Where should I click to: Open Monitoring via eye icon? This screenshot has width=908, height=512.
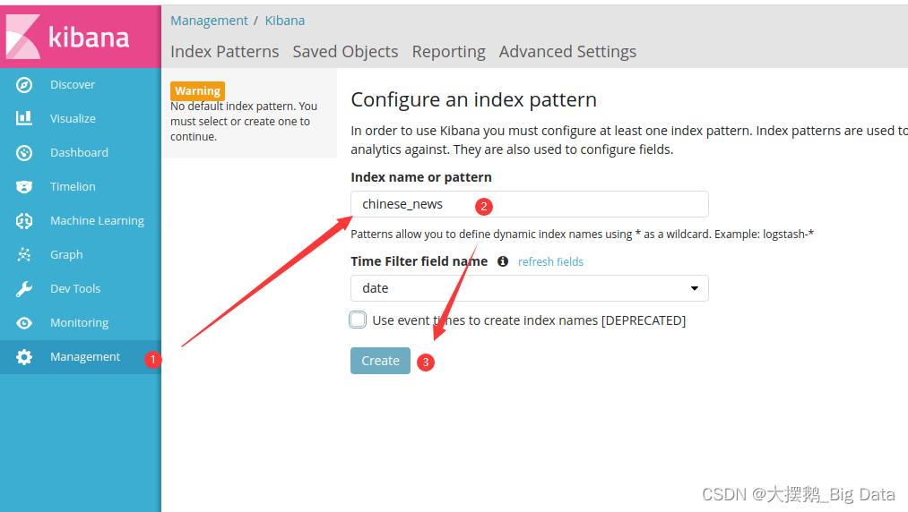click(23, 323)
